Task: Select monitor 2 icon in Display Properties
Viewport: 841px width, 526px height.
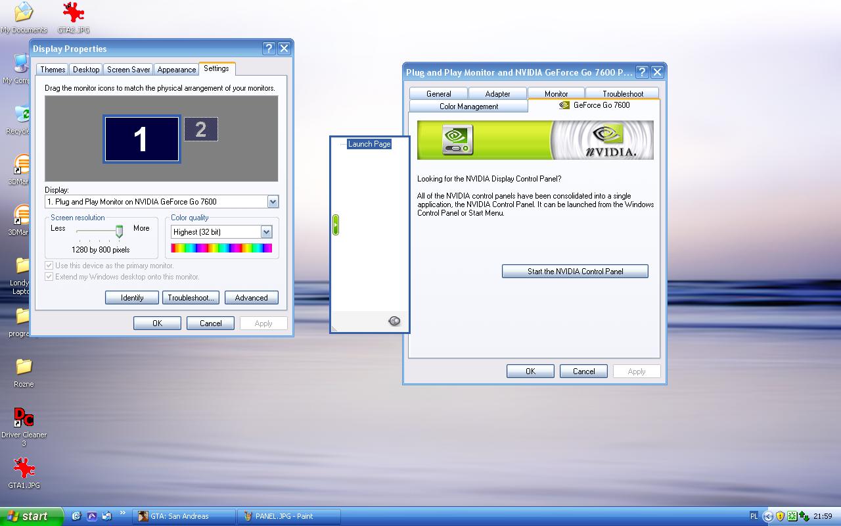Action: tap(200, 129)
